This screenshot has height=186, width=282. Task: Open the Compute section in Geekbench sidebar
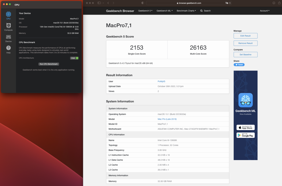point(8,27)
